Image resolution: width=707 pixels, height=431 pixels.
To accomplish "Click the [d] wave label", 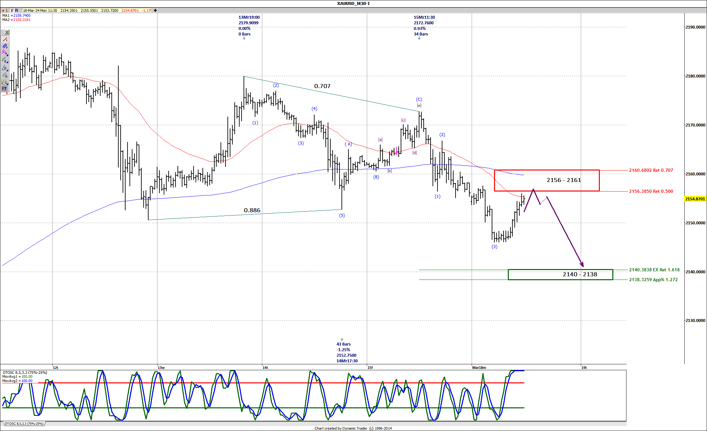I will tap(414, 153).
